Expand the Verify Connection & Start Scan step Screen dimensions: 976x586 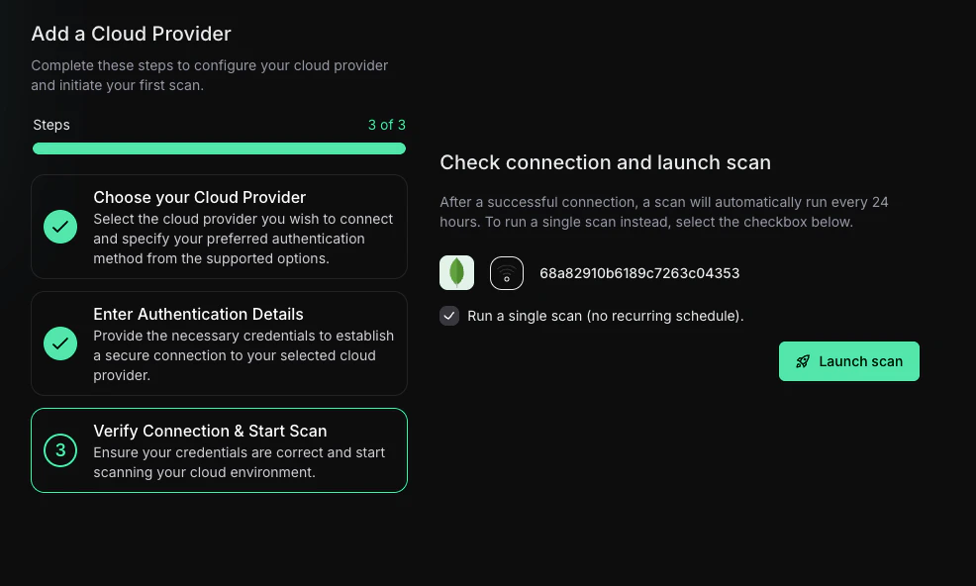click(219, 449)
